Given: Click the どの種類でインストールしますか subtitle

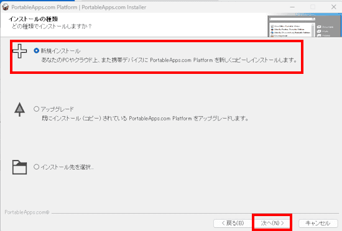Looking at the screenshot, I should (x=52, y=26).
